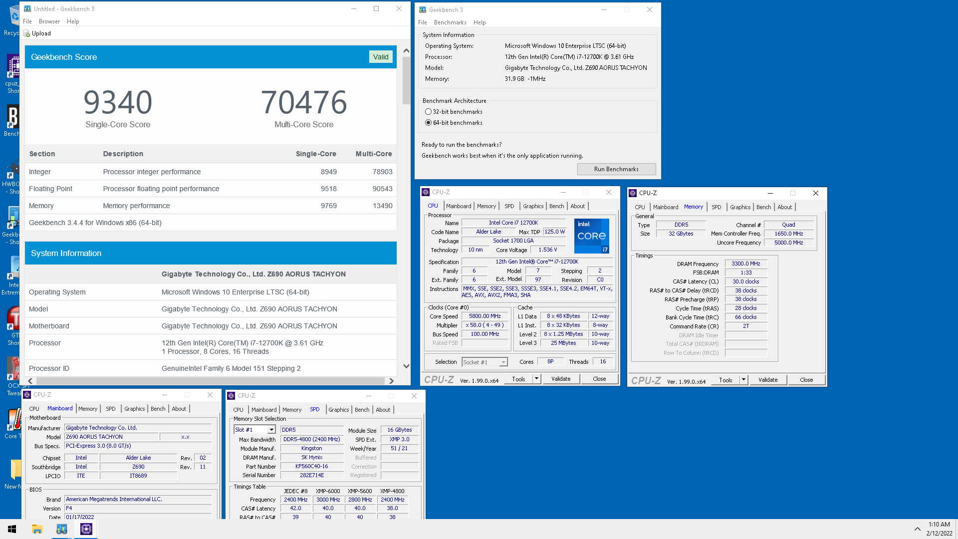Click the Single-Core score 9340

click(x=118, y=102)
